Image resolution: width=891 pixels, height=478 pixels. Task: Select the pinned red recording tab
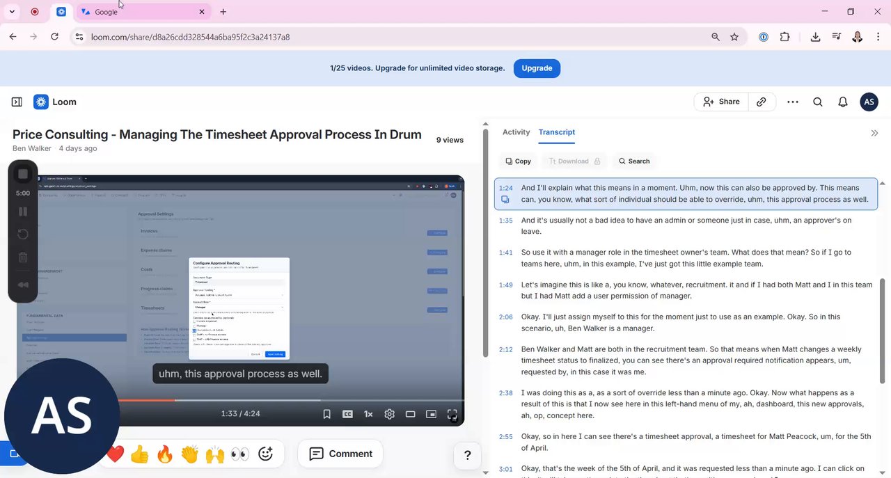(x=35, y=12)
